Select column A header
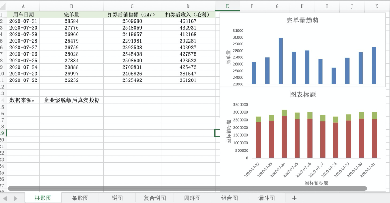Viewport: 390px width, 203px height. pyautogui.click(x=23, y=6)
